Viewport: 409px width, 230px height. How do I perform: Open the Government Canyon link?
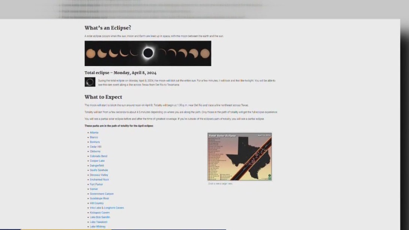(101, 194)
